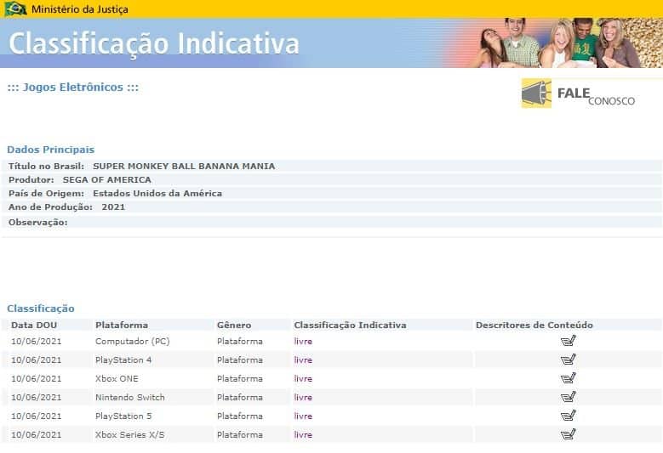Click the livre rating for Xbox ONE
The width and height of the screenshot is (663, 453).
pyautogui.click(x=303, y=378)
